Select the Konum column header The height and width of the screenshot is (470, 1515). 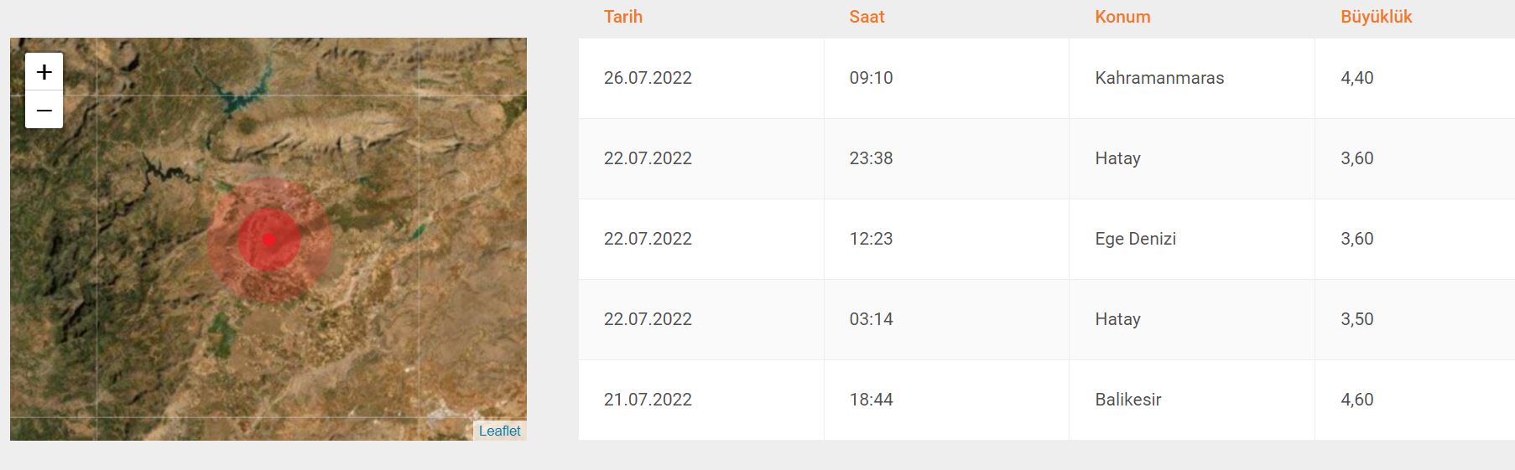point(1122,17)
